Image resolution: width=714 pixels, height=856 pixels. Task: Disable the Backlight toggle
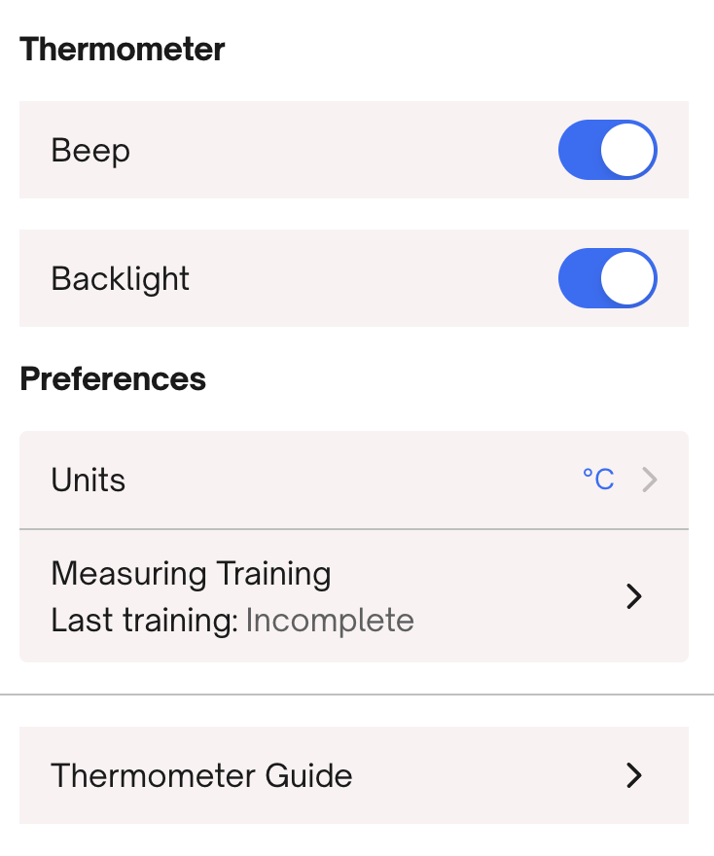coord(607,279)
